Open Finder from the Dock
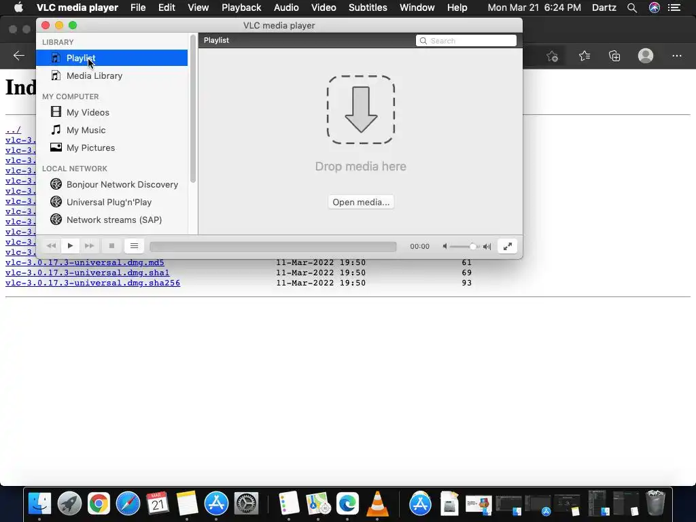This screenshot has width=696, height=522. [x=39, y=504]
